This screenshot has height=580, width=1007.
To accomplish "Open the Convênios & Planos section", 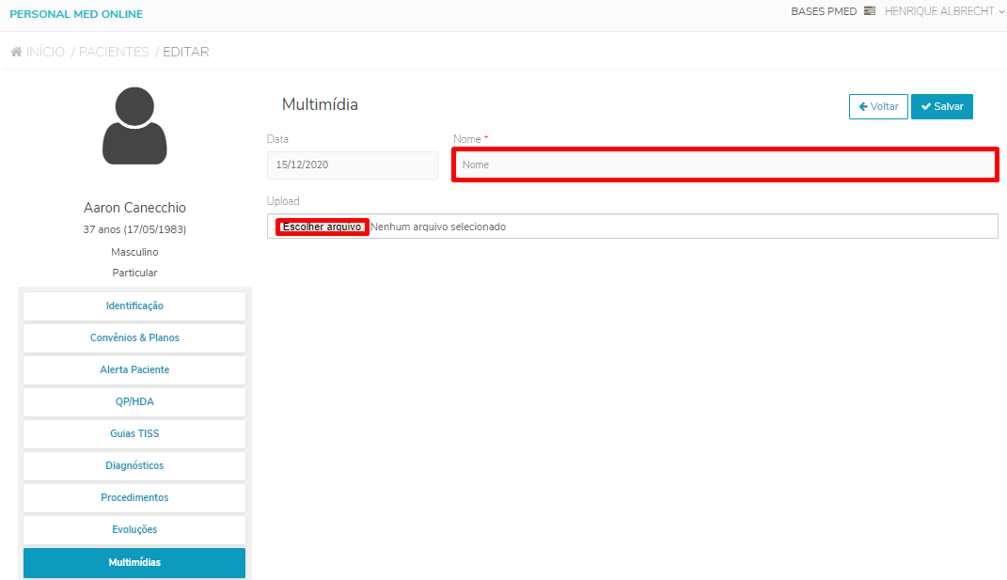I will point(134,338).
